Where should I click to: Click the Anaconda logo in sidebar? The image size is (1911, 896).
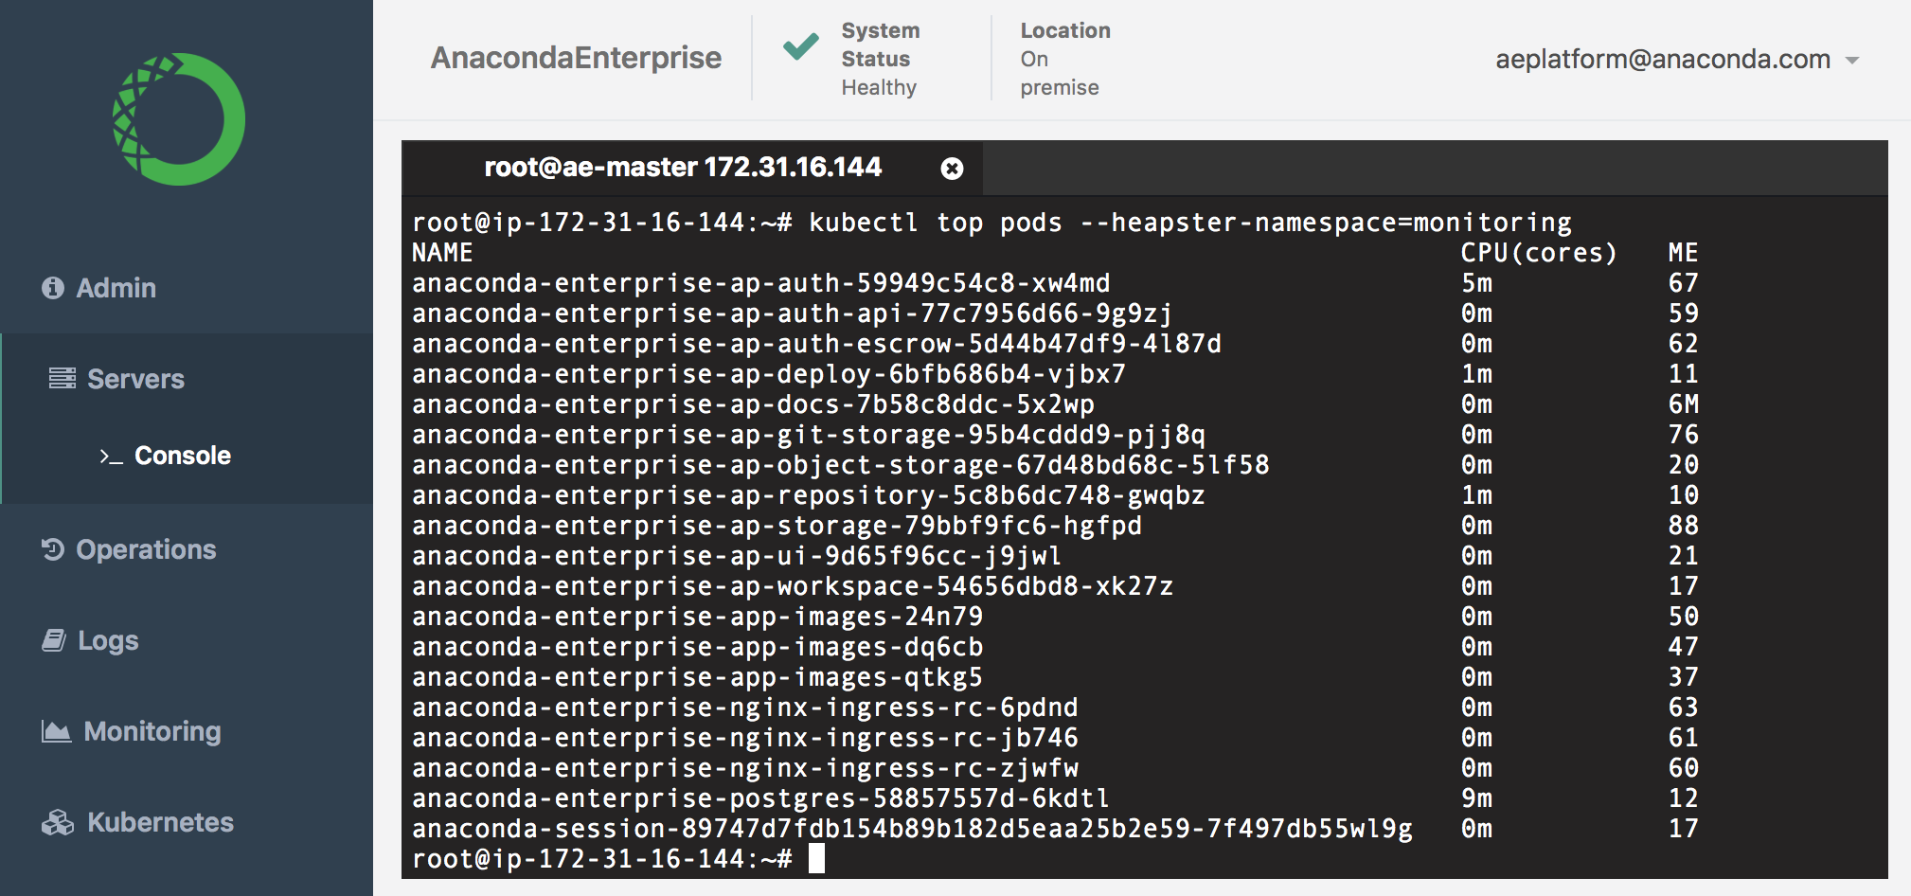[x=179, y=119]
